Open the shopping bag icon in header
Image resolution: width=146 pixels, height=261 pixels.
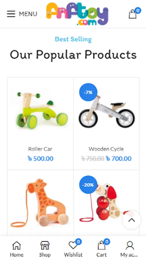[133, 14]
